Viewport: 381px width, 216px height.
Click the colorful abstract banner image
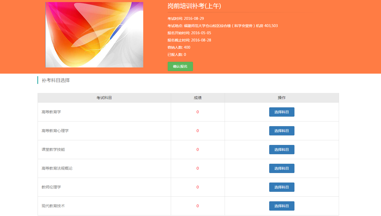pos(94,35)
